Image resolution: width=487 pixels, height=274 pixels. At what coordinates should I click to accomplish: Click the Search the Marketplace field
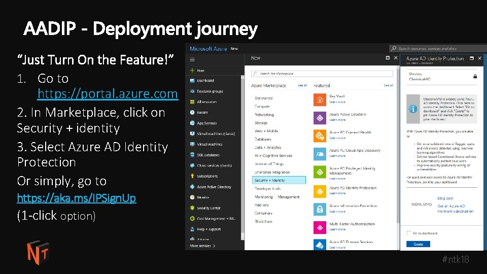[x=322, y=74]
